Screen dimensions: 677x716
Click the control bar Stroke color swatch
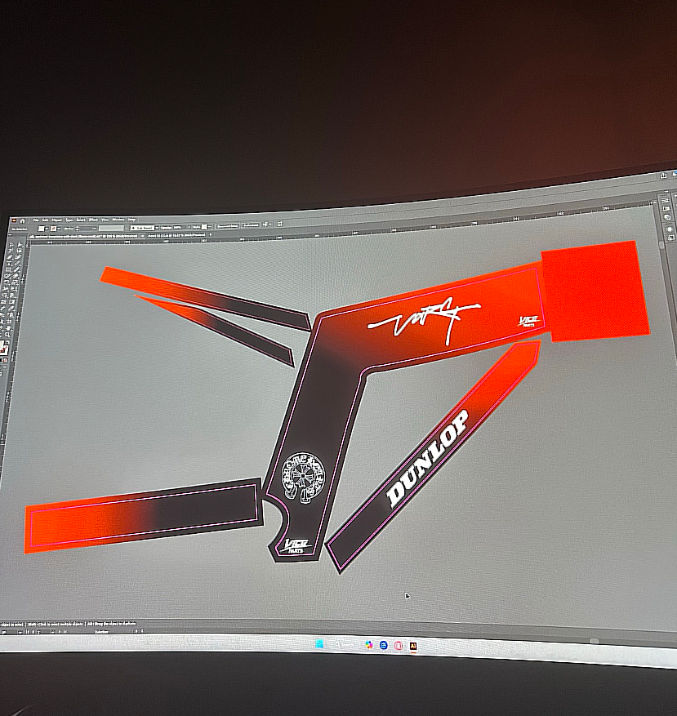click(53, 229)
